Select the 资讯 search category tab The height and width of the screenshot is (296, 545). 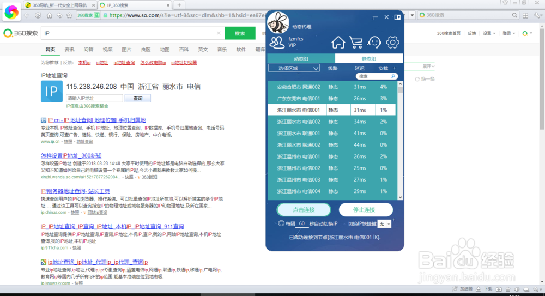click(x=69, y=50)
